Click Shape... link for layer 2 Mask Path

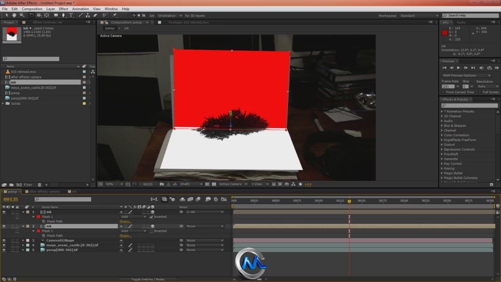click(x=125, y=235)
